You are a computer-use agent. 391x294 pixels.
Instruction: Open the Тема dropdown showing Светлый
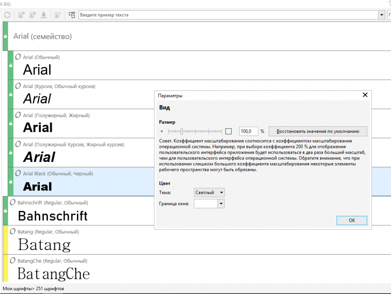tap(209, 192)
